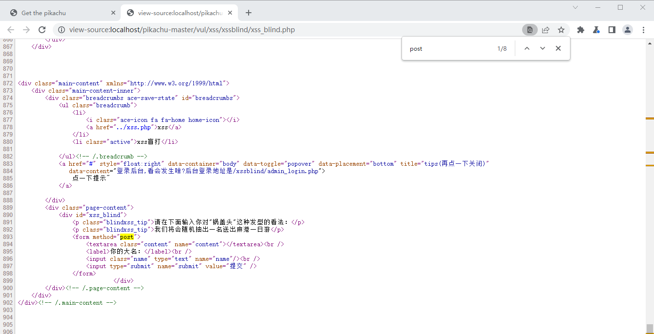Click the browser back arrow
Screen dimensions: 654x334
(x=11, y=30)
